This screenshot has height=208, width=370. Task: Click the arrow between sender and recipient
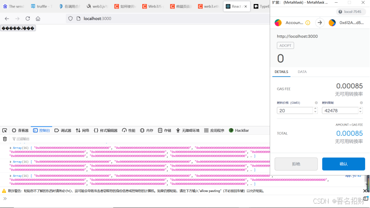(320, 23)
